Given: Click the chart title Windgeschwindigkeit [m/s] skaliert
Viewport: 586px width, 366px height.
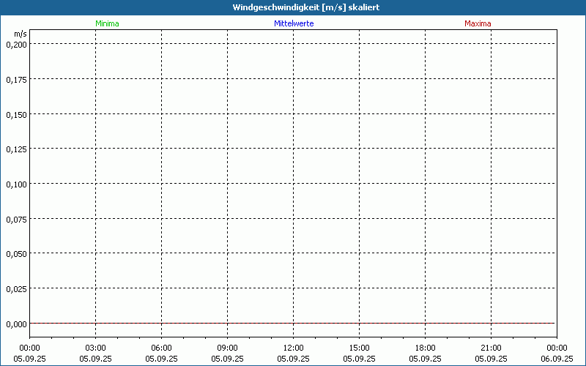Looking at the screenshot, I should (x=293, y=7).
